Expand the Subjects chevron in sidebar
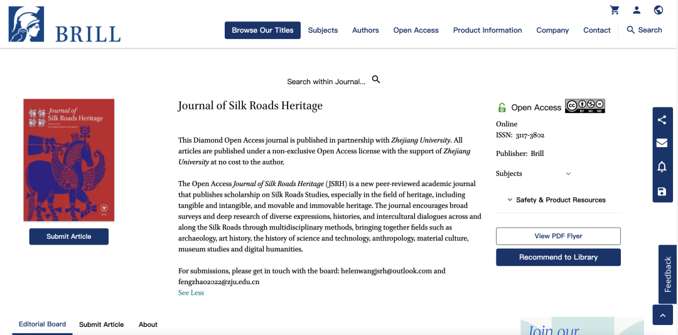Image resolution: width=678 pixels, height=335 pixels. click(x=568, y=173)
